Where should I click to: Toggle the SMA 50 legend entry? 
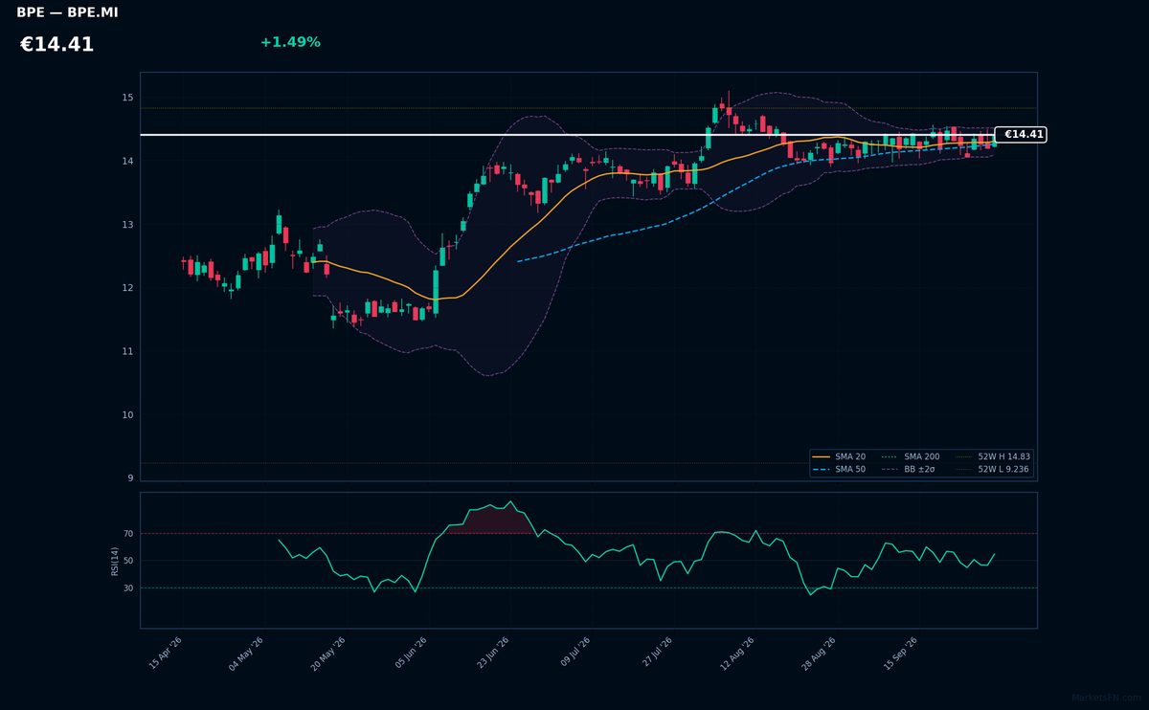click(839, 470)
